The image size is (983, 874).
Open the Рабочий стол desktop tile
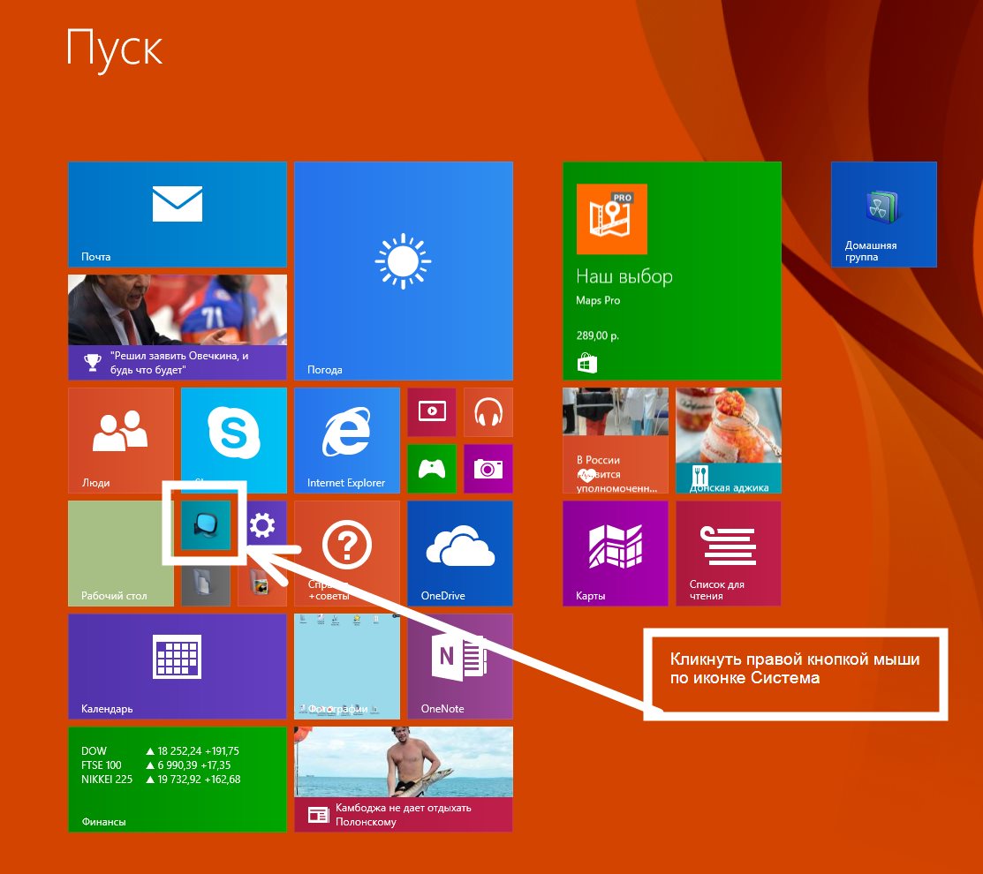(x=121, y=554)
